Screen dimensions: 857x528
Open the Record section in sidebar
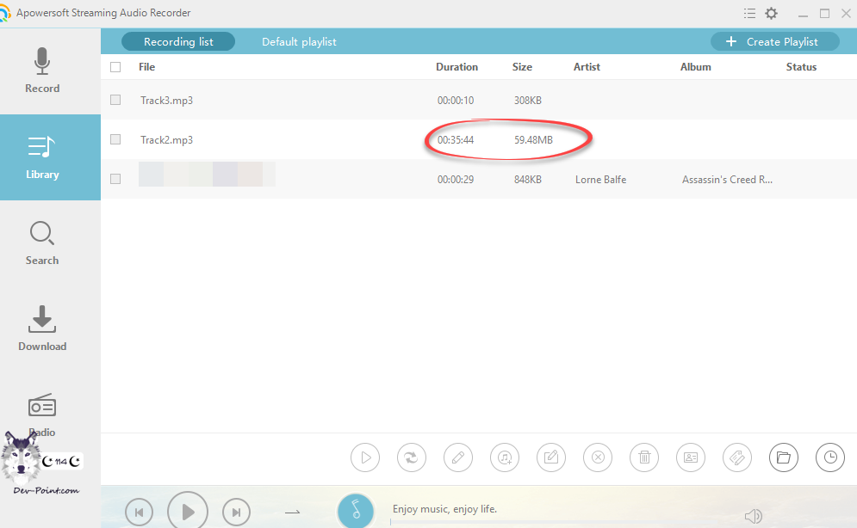coord(42,71)
